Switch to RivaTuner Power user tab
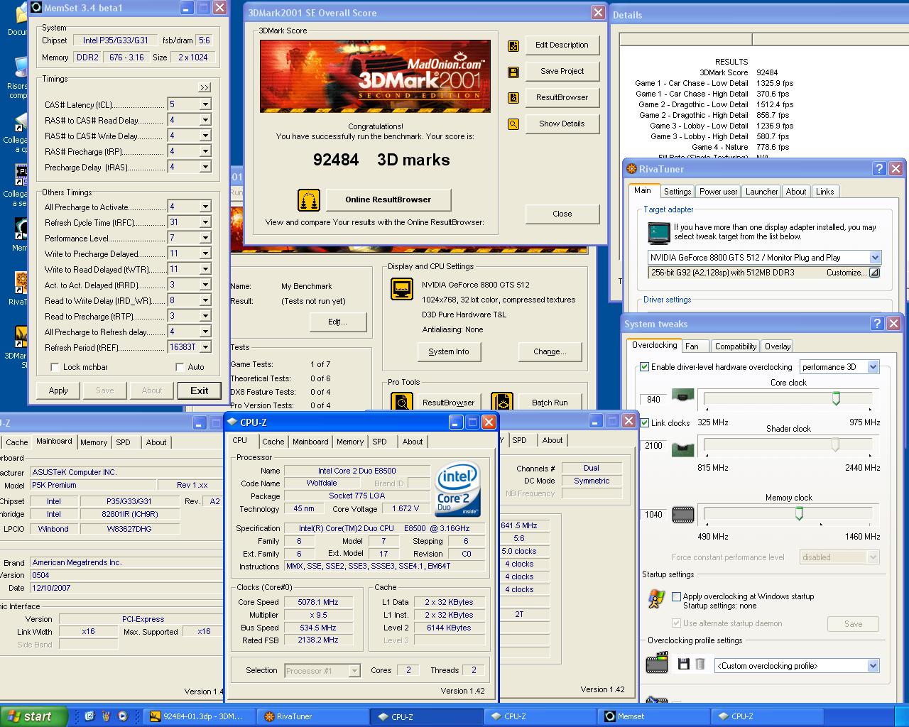 [718, 192]
